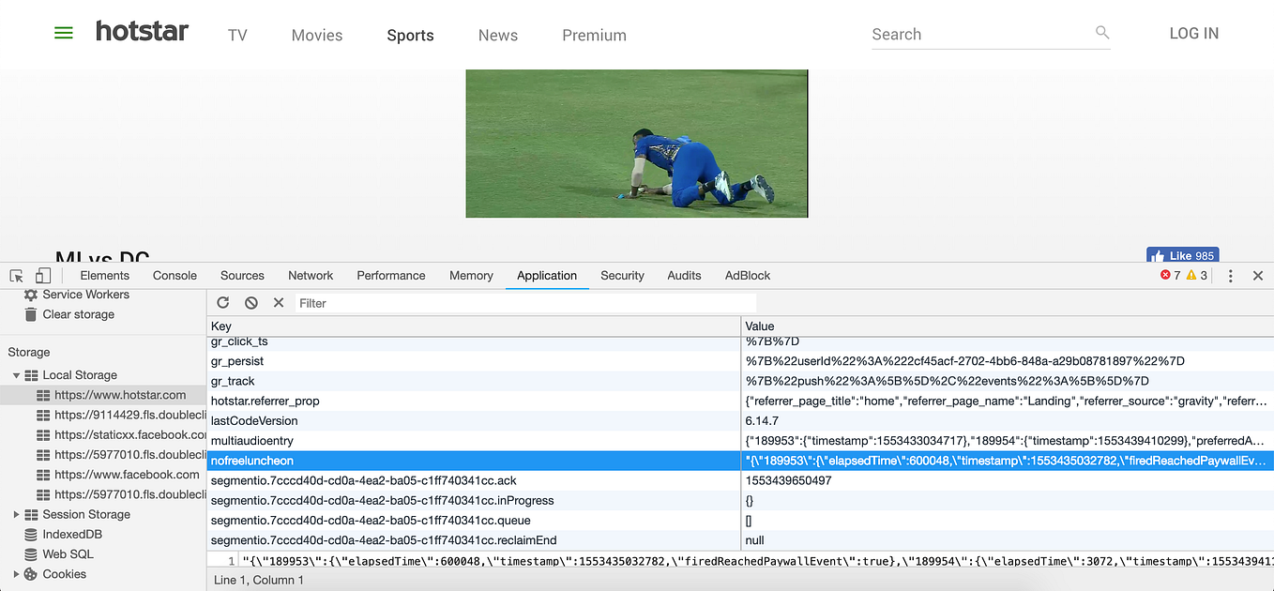Select the gr_track key row
Screen dimensions: 1274x591
coord(474,381)
